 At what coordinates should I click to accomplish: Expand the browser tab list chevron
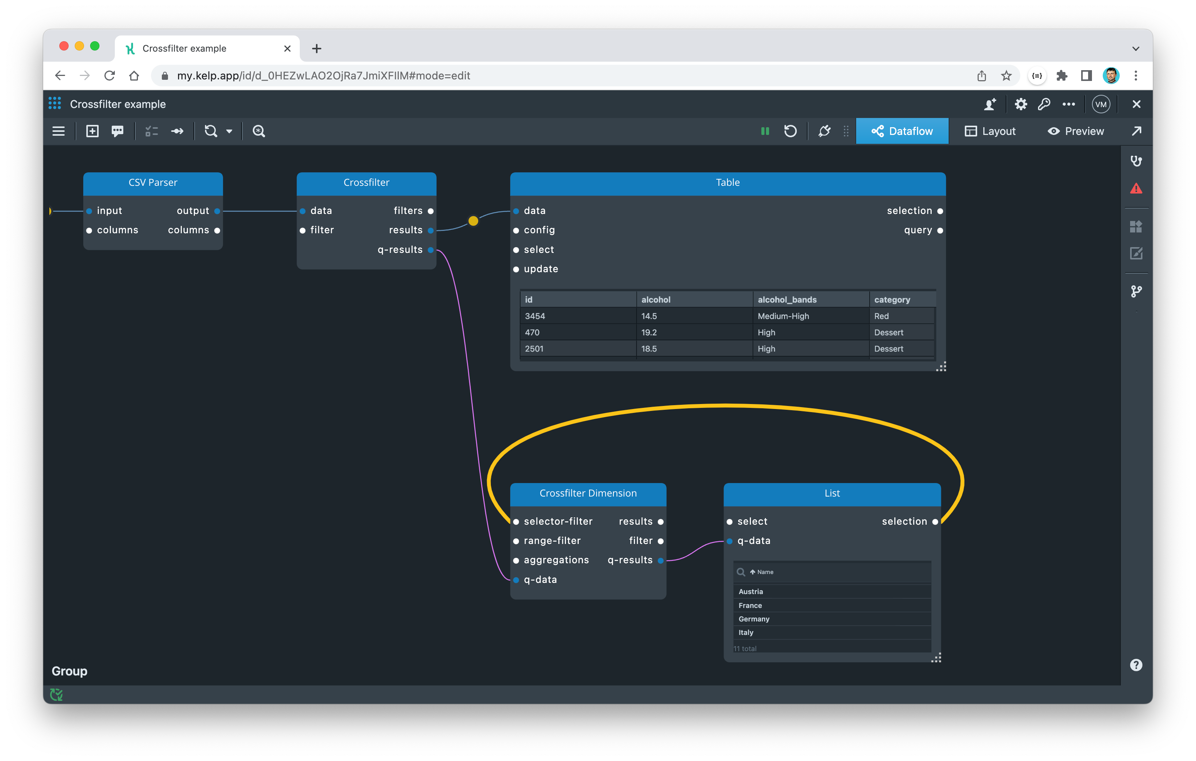1136,49
